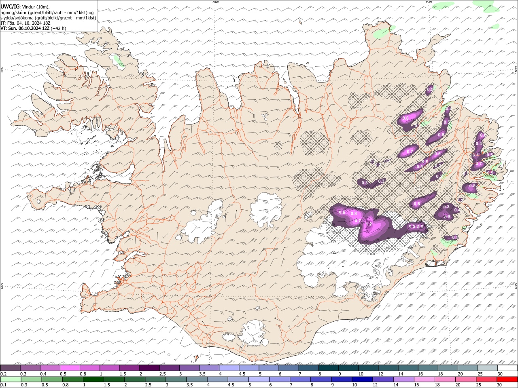This screenshot has width=518, height=388.
Task: Click the "20W" longitude label
Action: [215, 2]
